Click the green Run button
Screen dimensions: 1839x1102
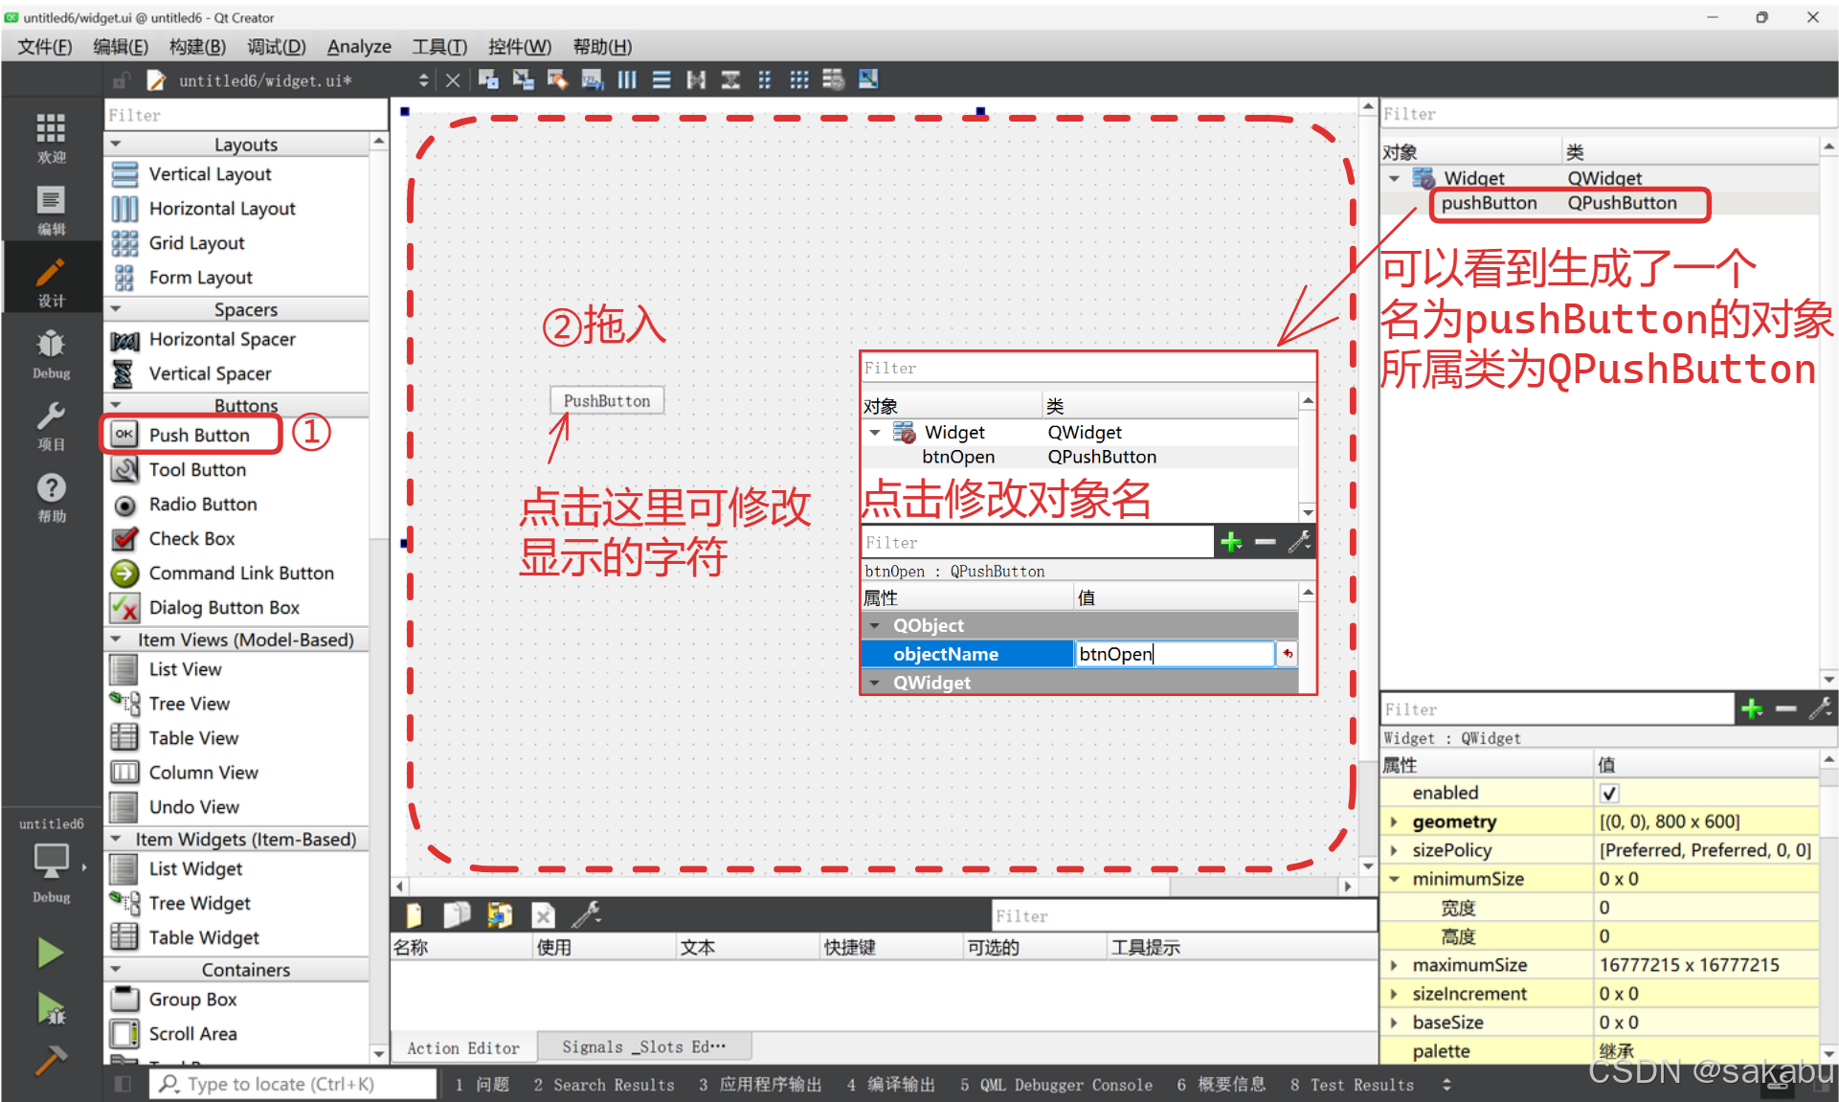(x=50, y=953)
